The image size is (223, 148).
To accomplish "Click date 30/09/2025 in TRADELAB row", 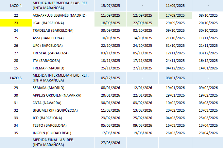I will pyautogui.click(x=111, y=30).
